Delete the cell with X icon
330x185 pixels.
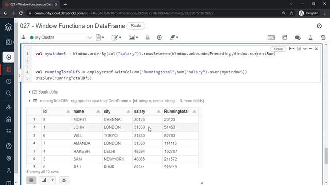click(316, 49)
